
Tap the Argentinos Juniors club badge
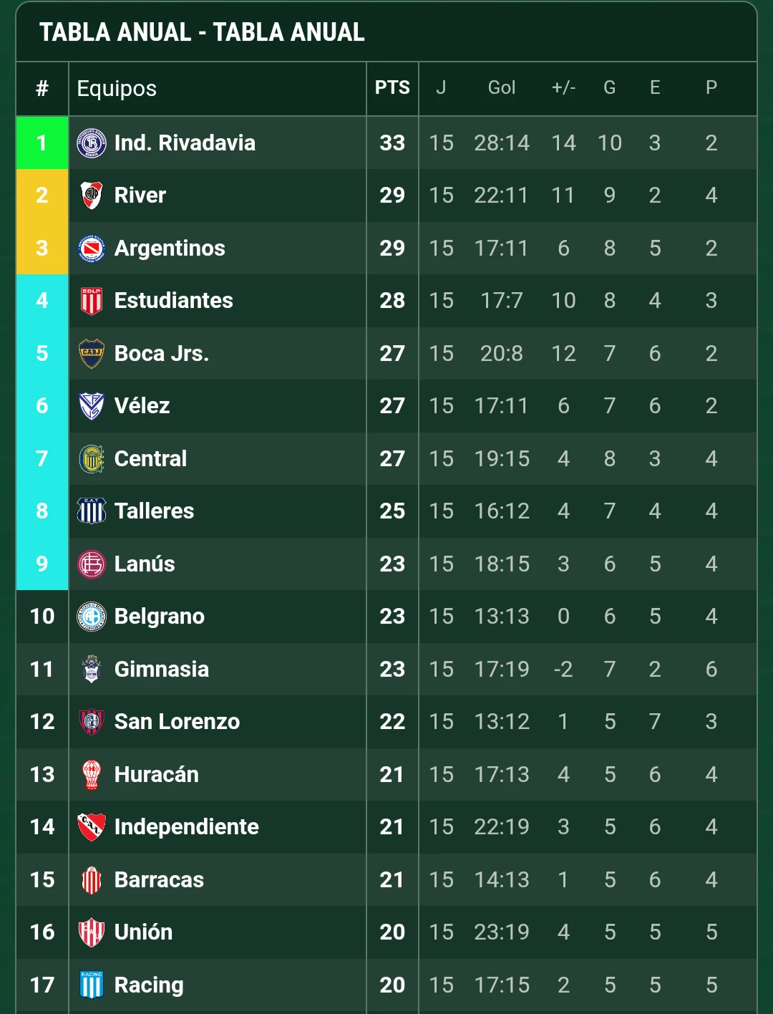(x=92, y=248)
